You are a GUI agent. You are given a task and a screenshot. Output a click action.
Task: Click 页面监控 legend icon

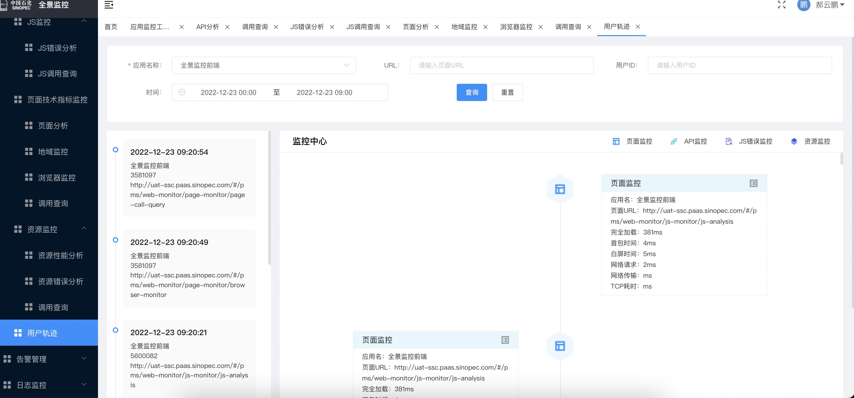click(616, 141)
